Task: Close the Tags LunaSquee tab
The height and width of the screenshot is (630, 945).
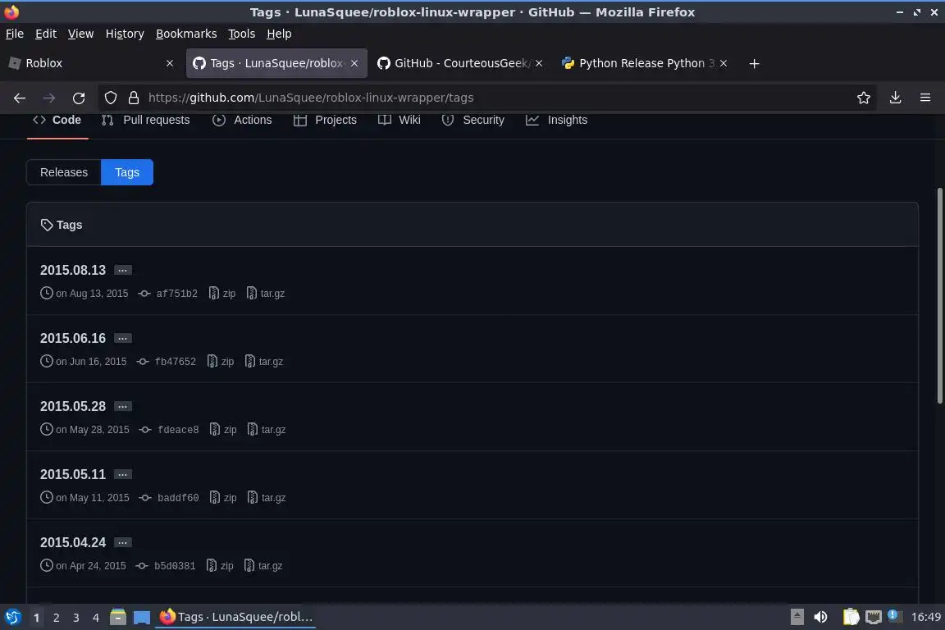Action: click(x=354, y=63)
